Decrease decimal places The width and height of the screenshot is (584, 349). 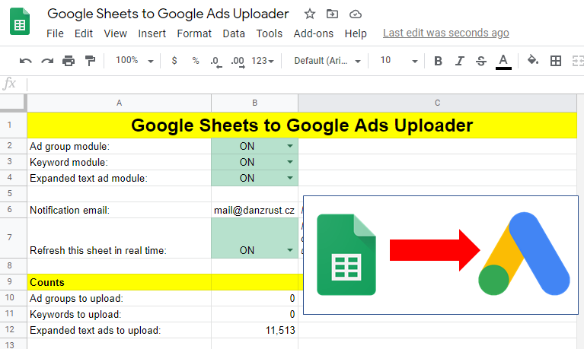216,62
